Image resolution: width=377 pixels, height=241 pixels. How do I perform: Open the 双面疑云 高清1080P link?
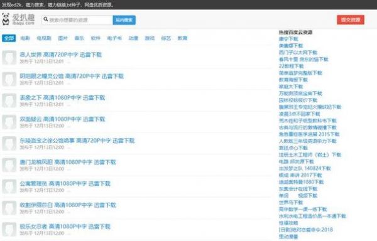62,119
